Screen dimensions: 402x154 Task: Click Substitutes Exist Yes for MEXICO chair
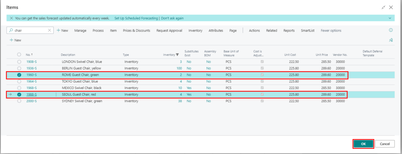(189, 88)
